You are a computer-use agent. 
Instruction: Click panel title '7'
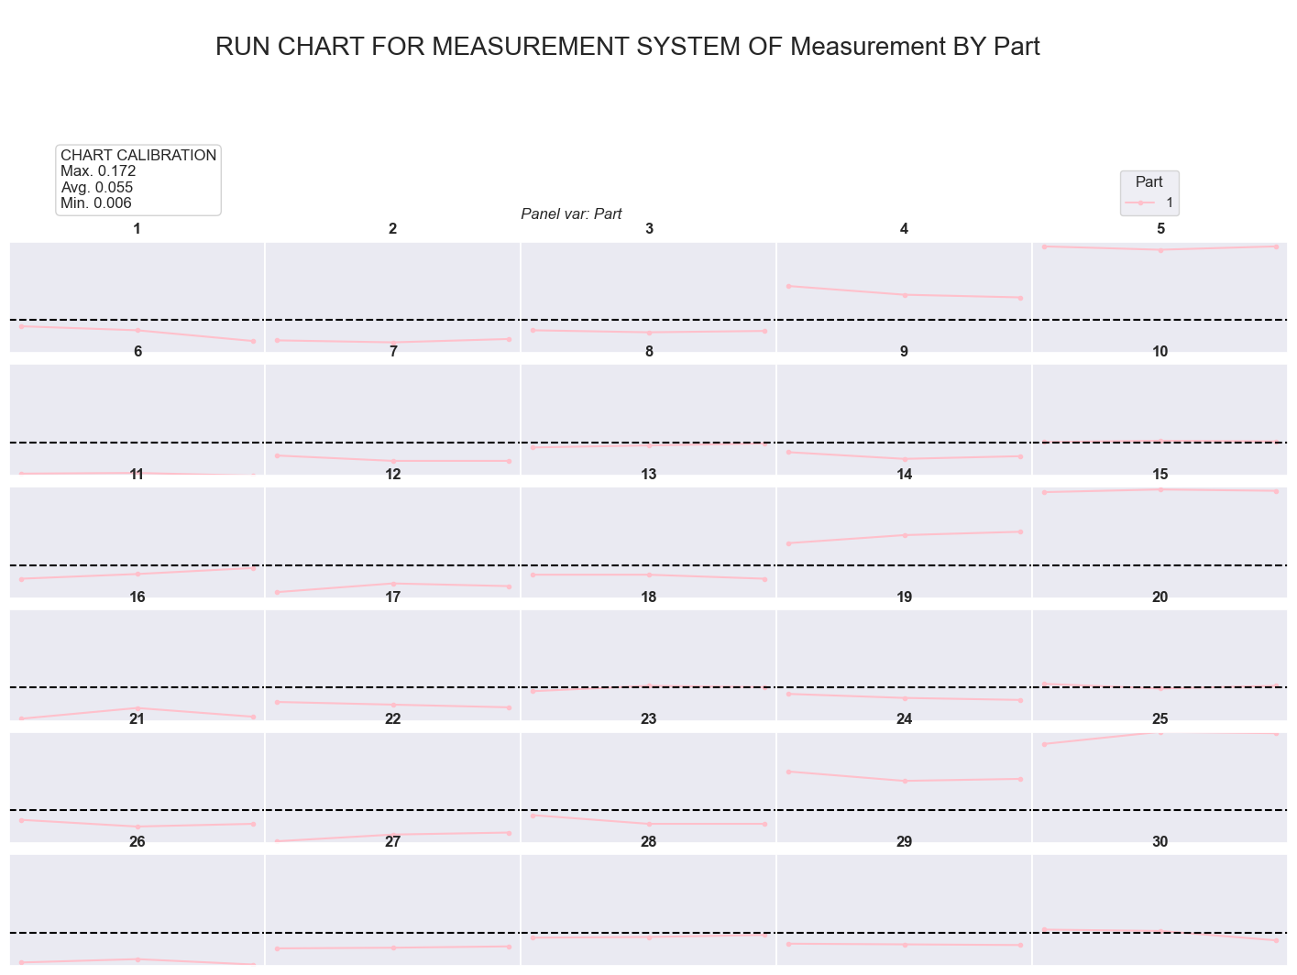tap(393, 352)
